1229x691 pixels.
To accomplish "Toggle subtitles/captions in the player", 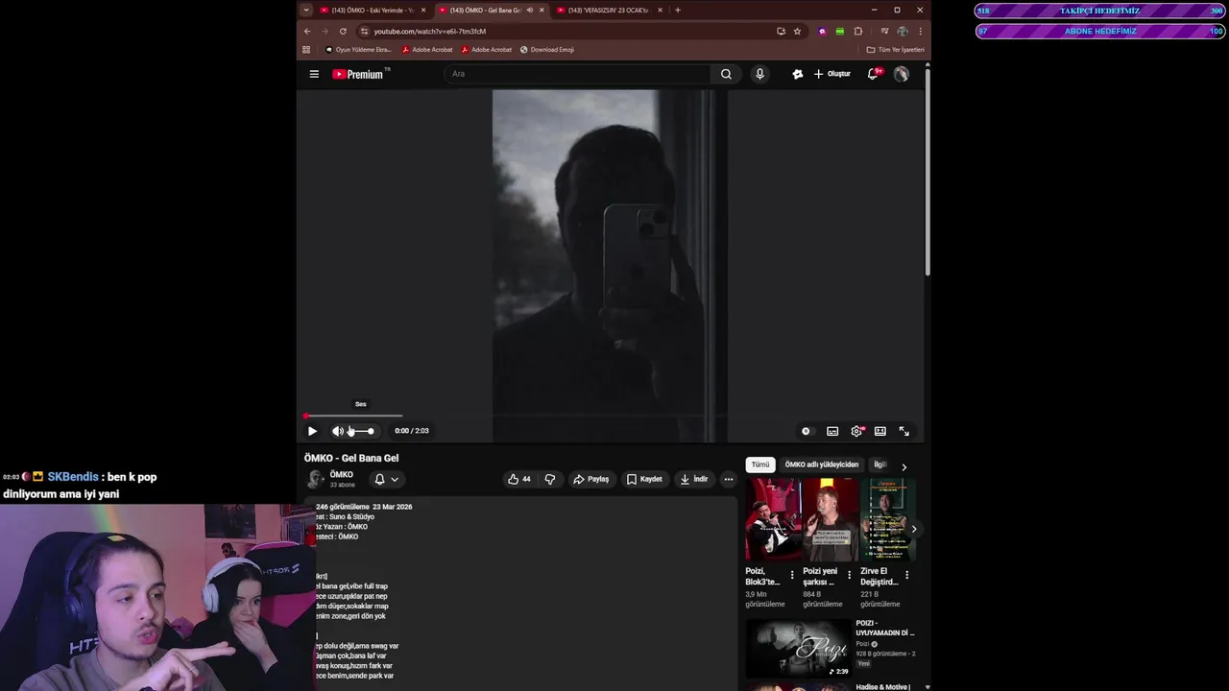I will [x=832, y=431].
